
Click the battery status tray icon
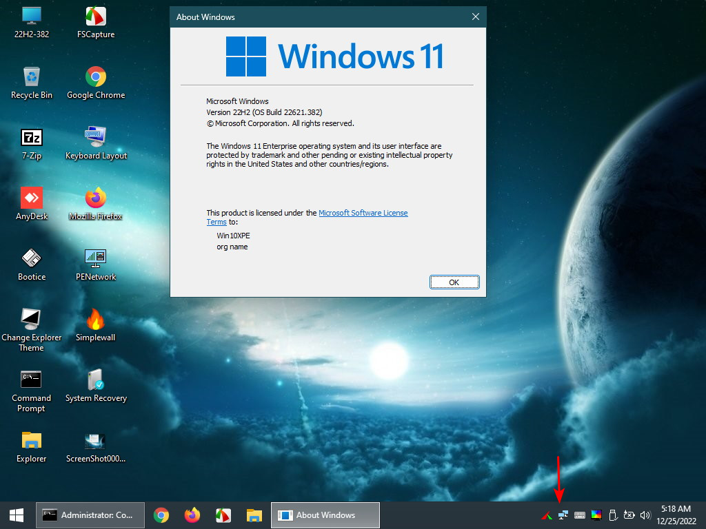(629, 515)
